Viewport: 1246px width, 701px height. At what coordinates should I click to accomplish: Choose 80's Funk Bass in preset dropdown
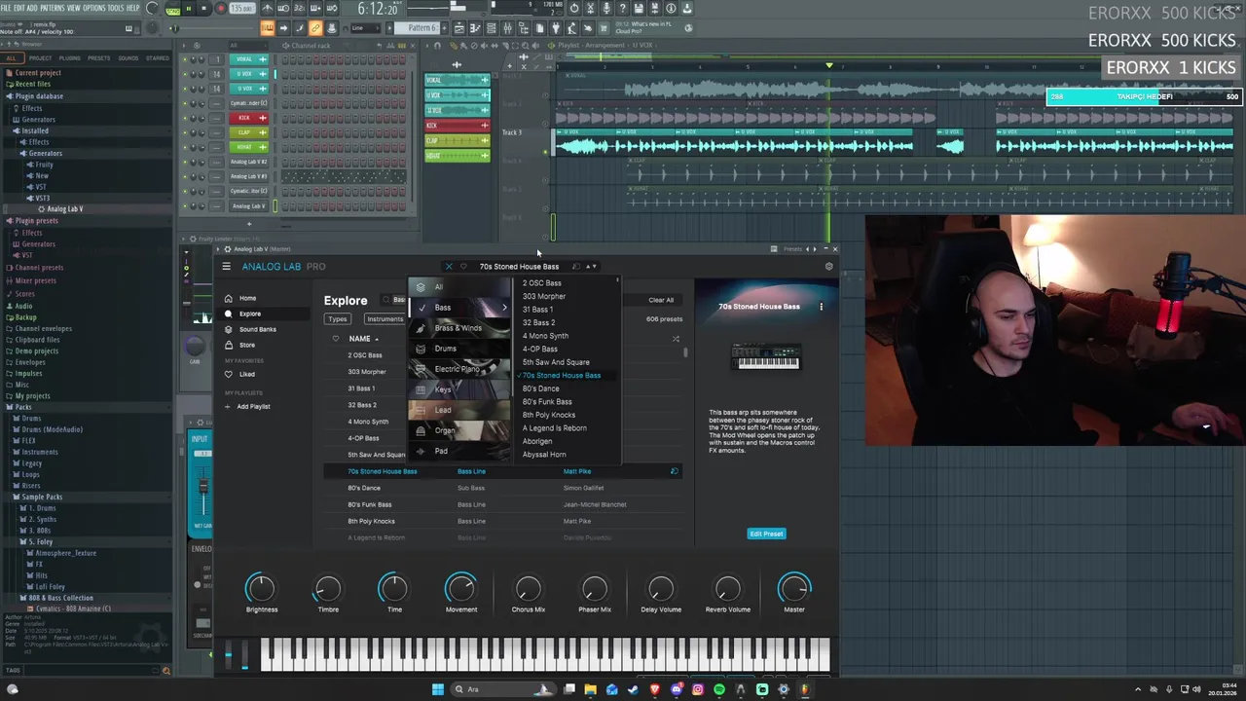547,402
